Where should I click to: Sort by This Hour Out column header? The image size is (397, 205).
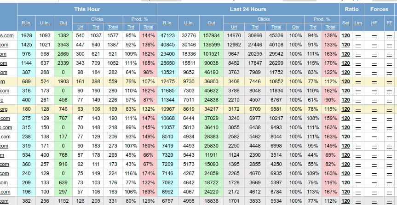[x=63, y=23]
